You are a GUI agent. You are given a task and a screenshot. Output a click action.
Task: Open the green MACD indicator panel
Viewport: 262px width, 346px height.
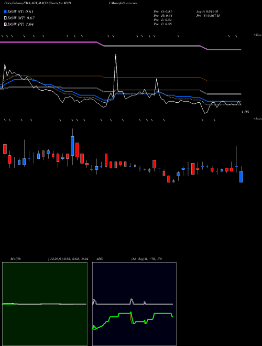45,304
